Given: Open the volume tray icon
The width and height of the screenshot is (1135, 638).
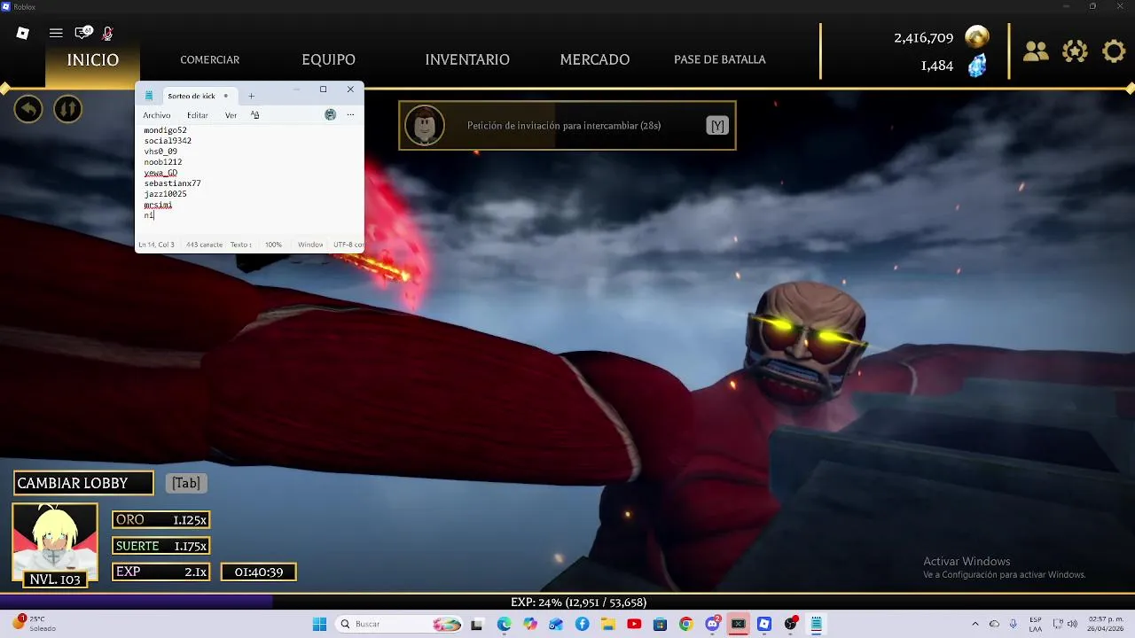Looking at the screenshot, I should pyautogui.click(x=1072, y=624).
